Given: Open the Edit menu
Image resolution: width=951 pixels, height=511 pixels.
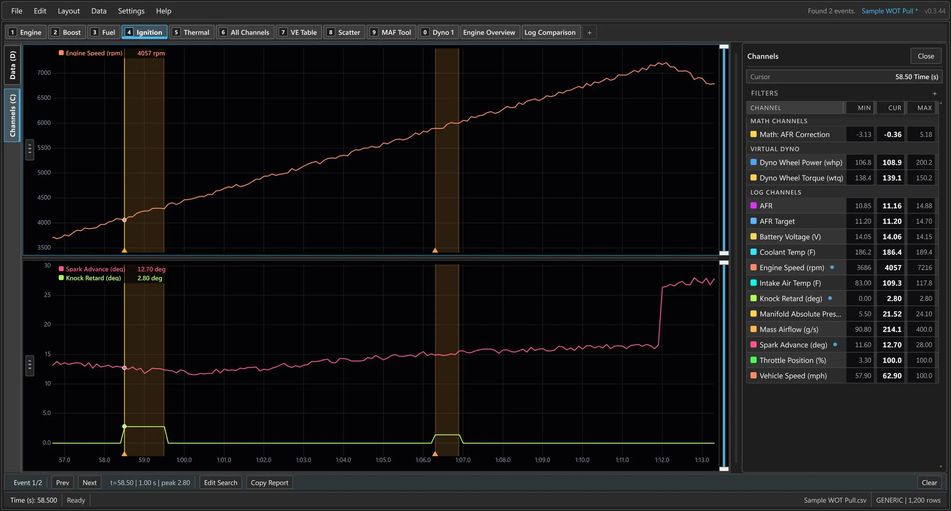Looking at the screenshot, I should coord(40,11).
